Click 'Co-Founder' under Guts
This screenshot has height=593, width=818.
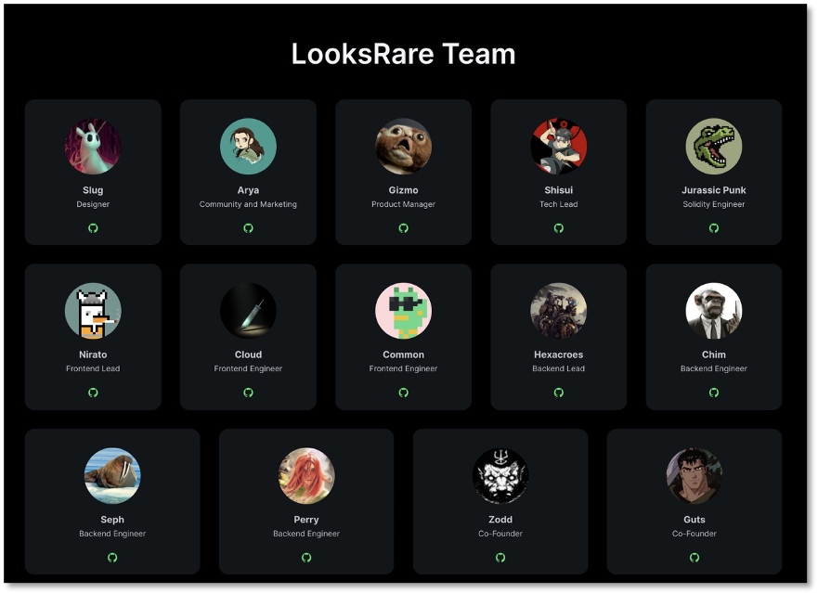pyautogui.click(x=695, y=534)
